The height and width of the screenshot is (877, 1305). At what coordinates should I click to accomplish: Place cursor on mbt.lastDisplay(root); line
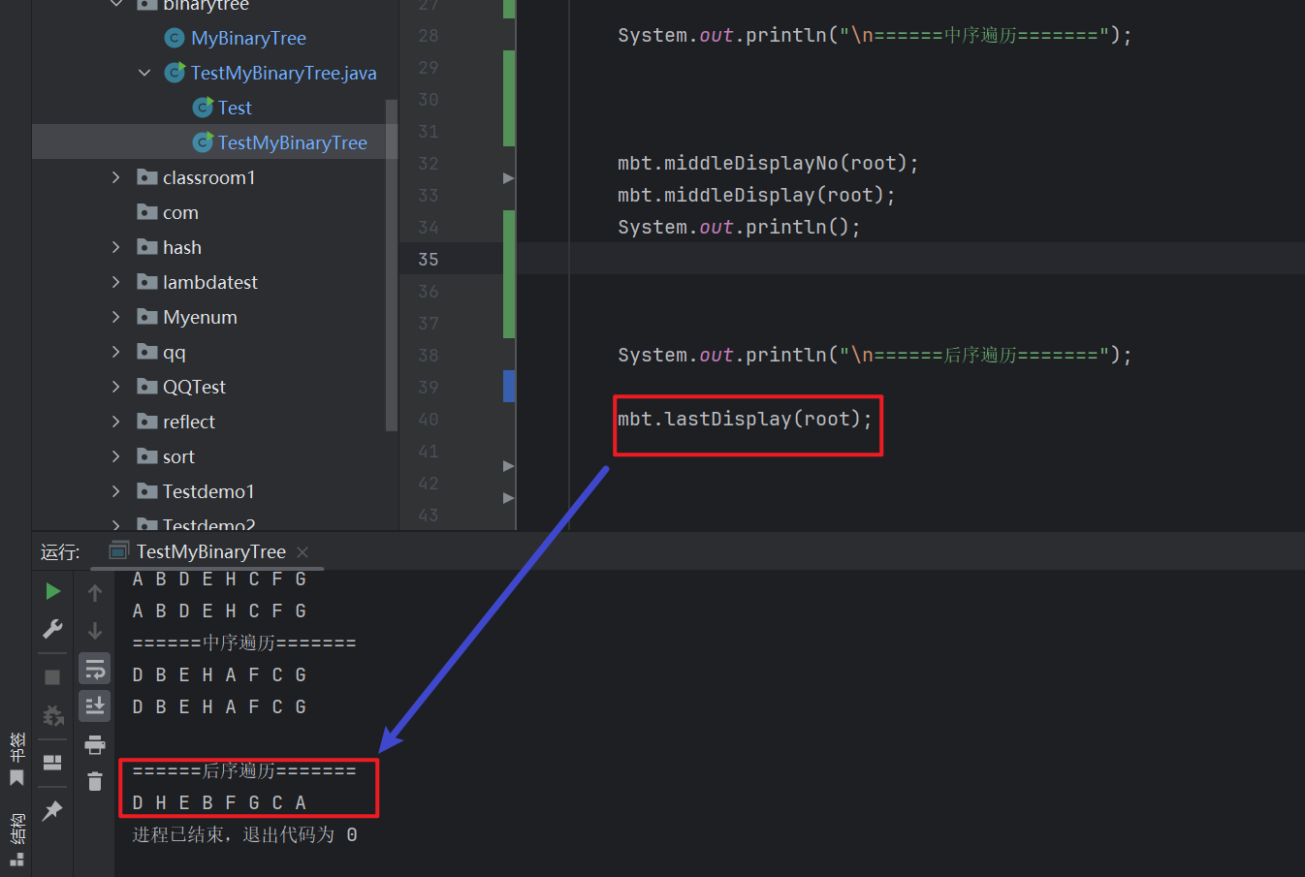(x=745, y=419)
